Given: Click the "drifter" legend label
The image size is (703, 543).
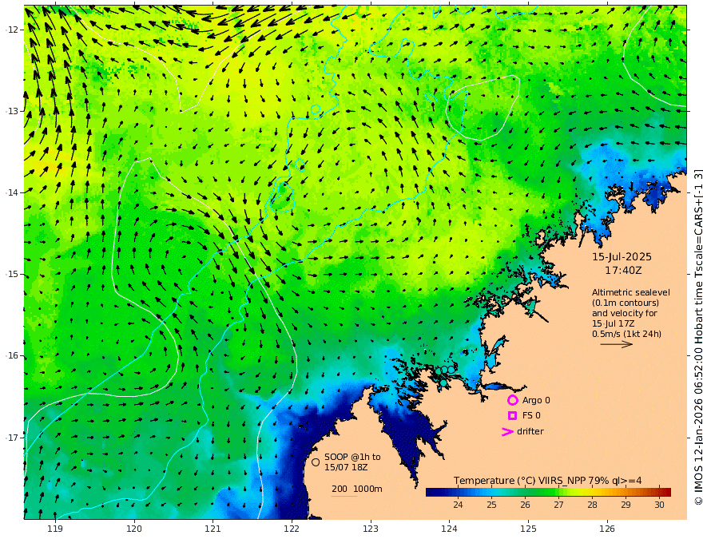Looking at the screenshot, I should coord(530,431).
